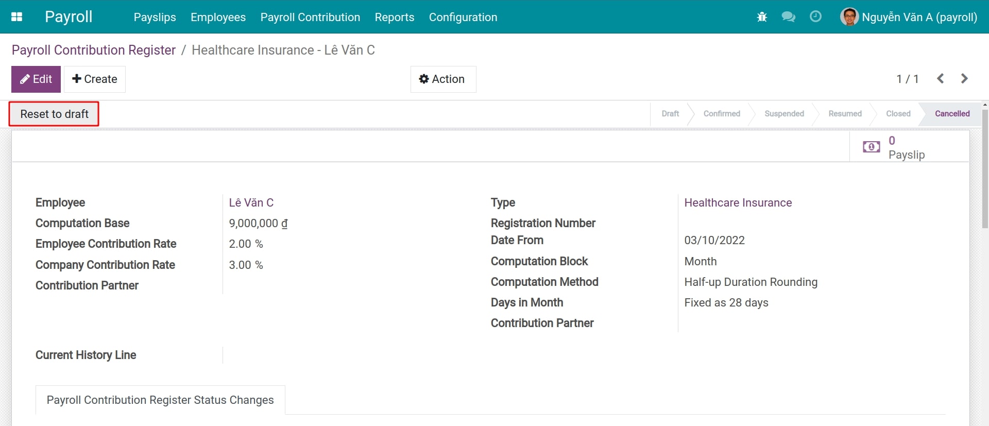Click the user avatar picture
The width and height of the screenshot is (989, 426).
(849, 17)
